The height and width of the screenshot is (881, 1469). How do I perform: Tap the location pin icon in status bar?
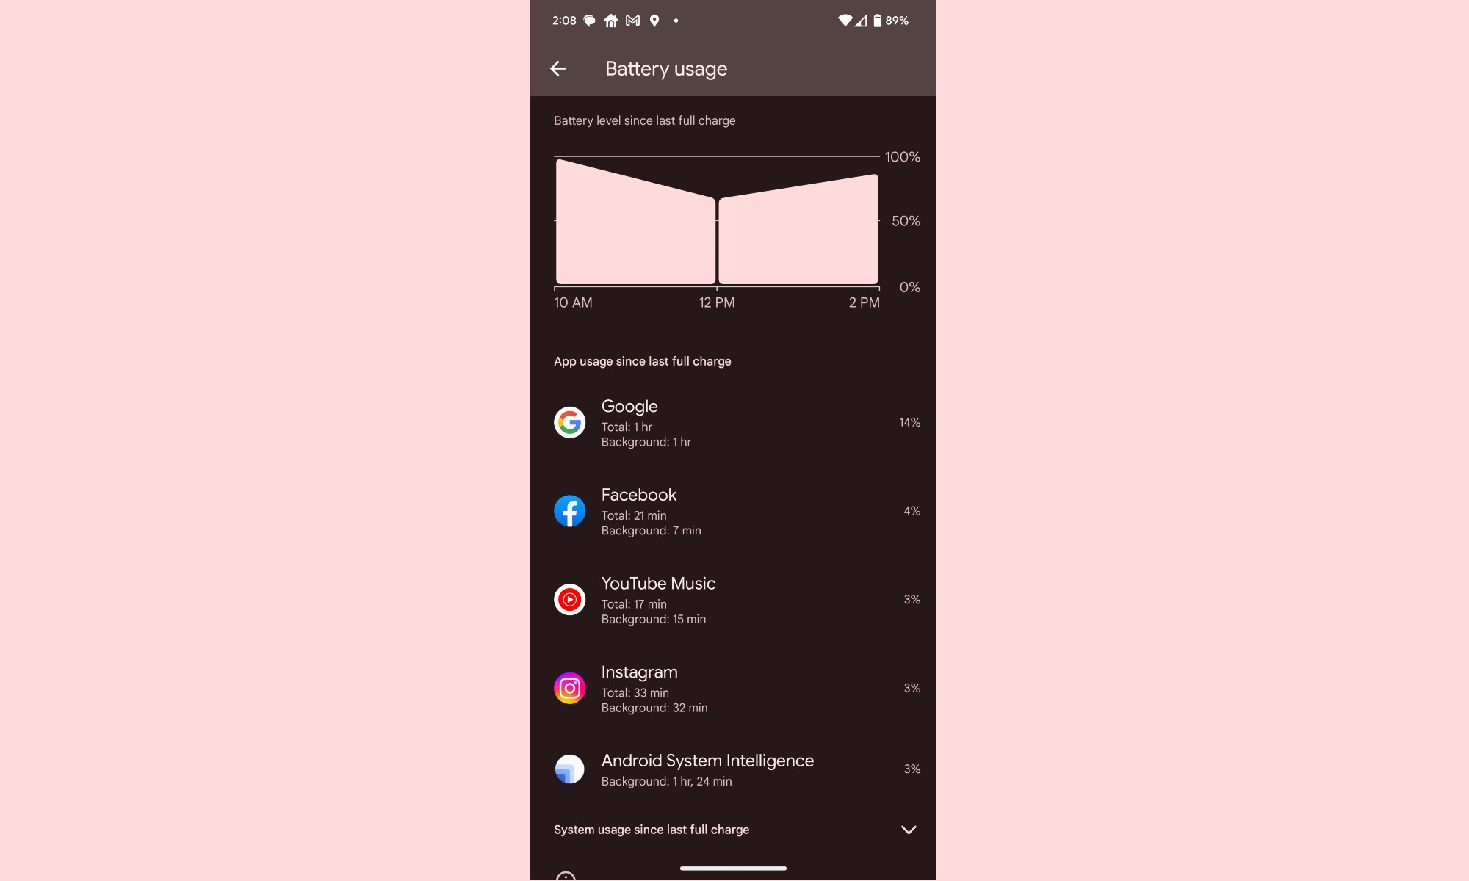coord(654,21)
